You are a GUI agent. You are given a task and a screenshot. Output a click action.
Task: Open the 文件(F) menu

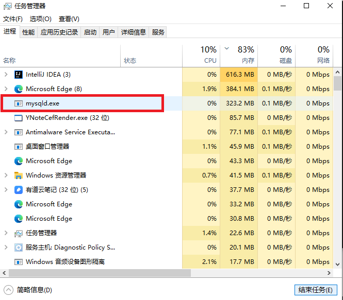(13, 19)
